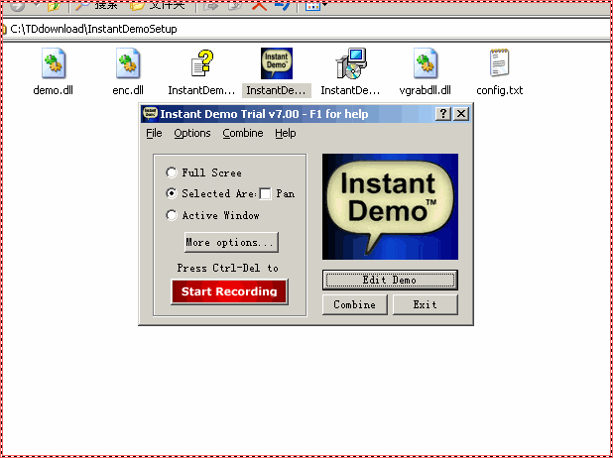Open the Combine menu
Viewport: 613px width, 458px height.
point(243,133)
